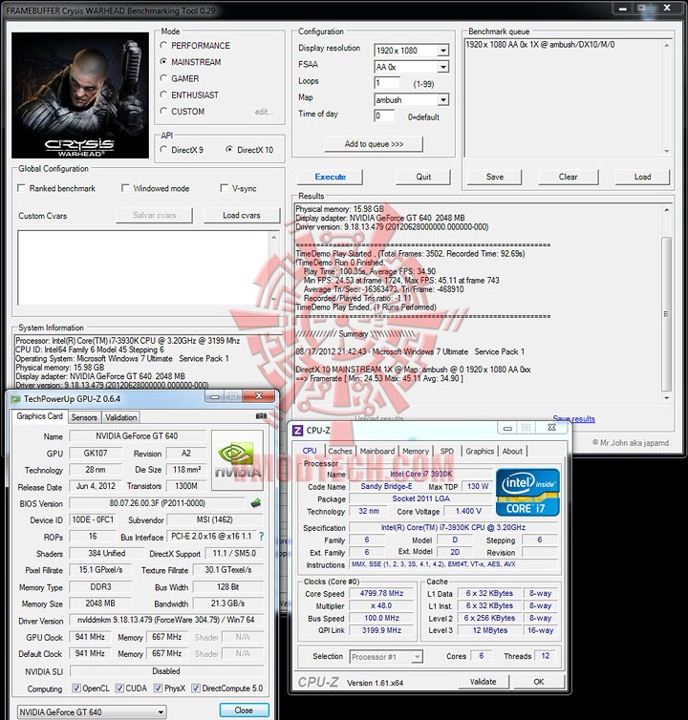Minimize the CPU-Z window

pyautogui.click(x=507, y=428)
